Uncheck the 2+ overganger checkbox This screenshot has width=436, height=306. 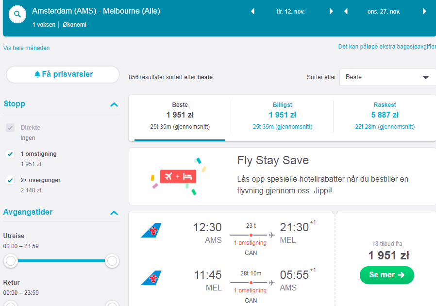pyautogui.click(x=10, y=180)
